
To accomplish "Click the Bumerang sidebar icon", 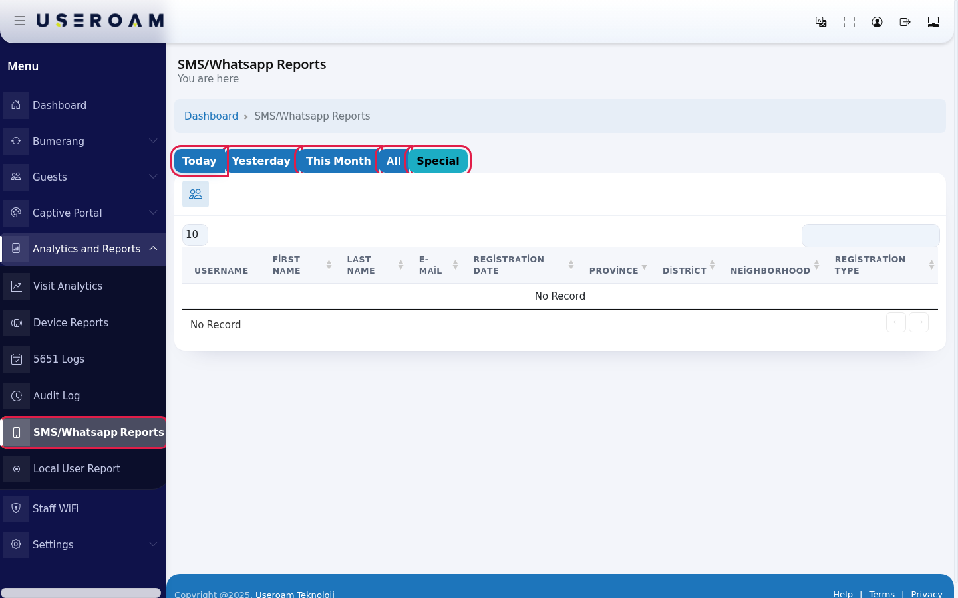I will tap(16, 141).
